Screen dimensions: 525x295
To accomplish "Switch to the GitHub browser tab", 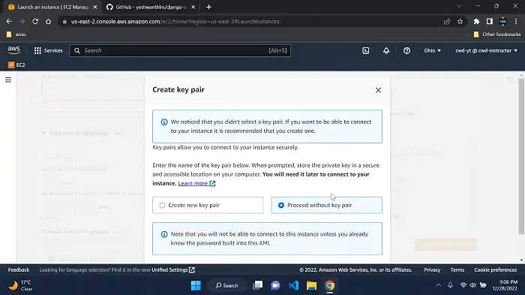I will [x=151, y=7].
